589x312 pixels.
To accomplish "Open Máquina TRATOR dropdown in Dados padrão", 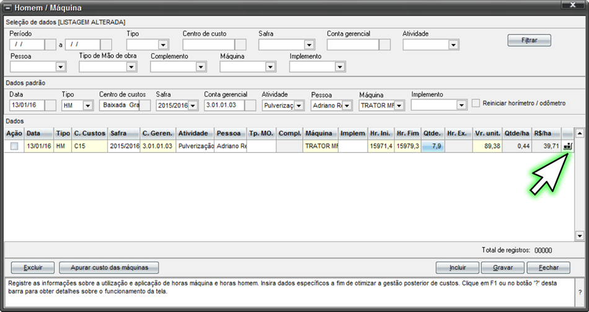I will click(x=399, y=106).
